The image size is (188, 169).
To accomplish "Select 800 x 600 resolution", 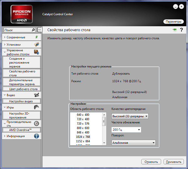I will [x=83, y=128].
